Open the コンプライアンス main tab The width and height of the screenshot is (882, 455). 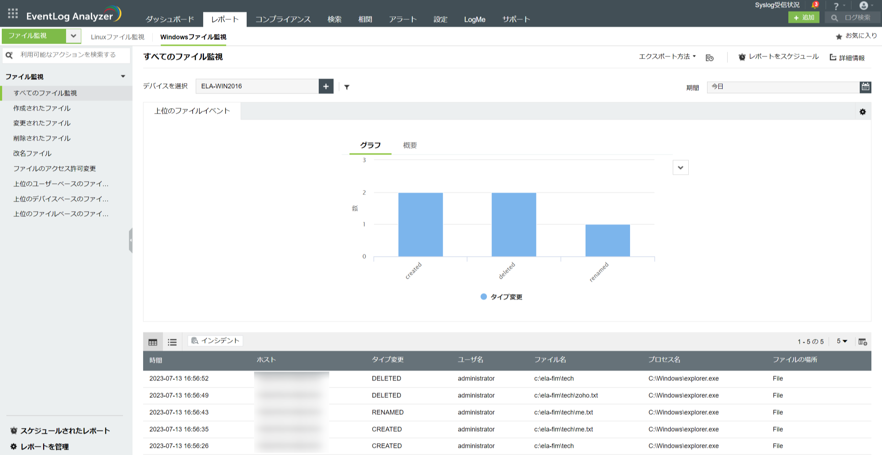pyautogui.click(x=283, y=19)
